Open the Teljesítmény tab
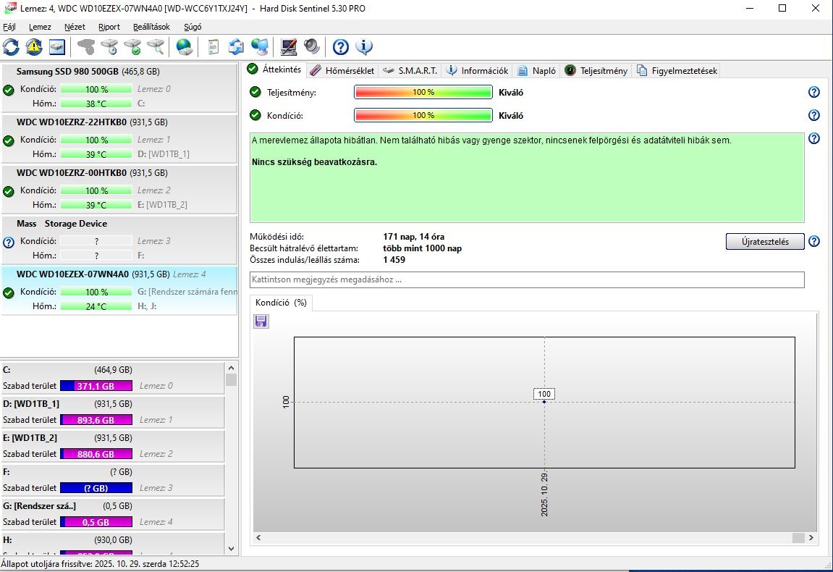This screenshot has height=572, width=833. (x=596, y=71)
